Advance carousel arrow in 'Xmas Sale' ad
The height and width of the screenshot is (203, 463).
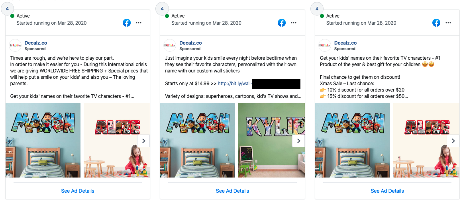pyautogui.click(x=453, y=141)
